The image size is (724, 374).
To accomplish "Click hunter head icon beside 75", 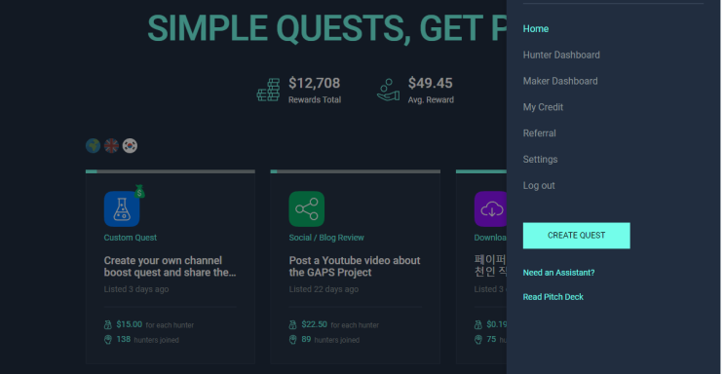I will (x=478, y=340).
